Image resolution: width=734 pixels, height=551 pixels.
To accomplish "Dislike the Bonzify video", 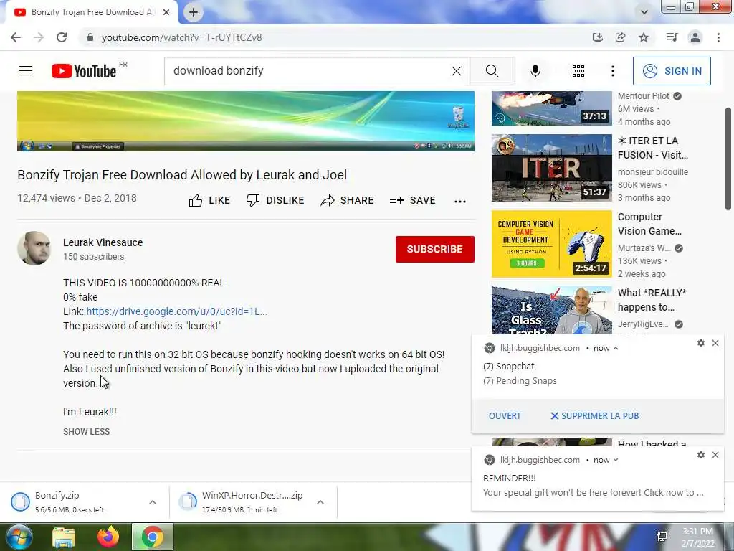I will tap(275, 201).
